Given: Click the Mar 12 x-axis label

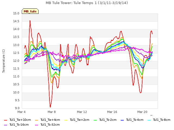Looking at the screenshot, I should 82,112.
